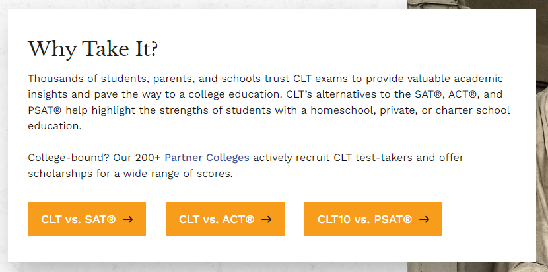Click the arrow icon on CLT10 vs. PSAT button

point(424,219)
